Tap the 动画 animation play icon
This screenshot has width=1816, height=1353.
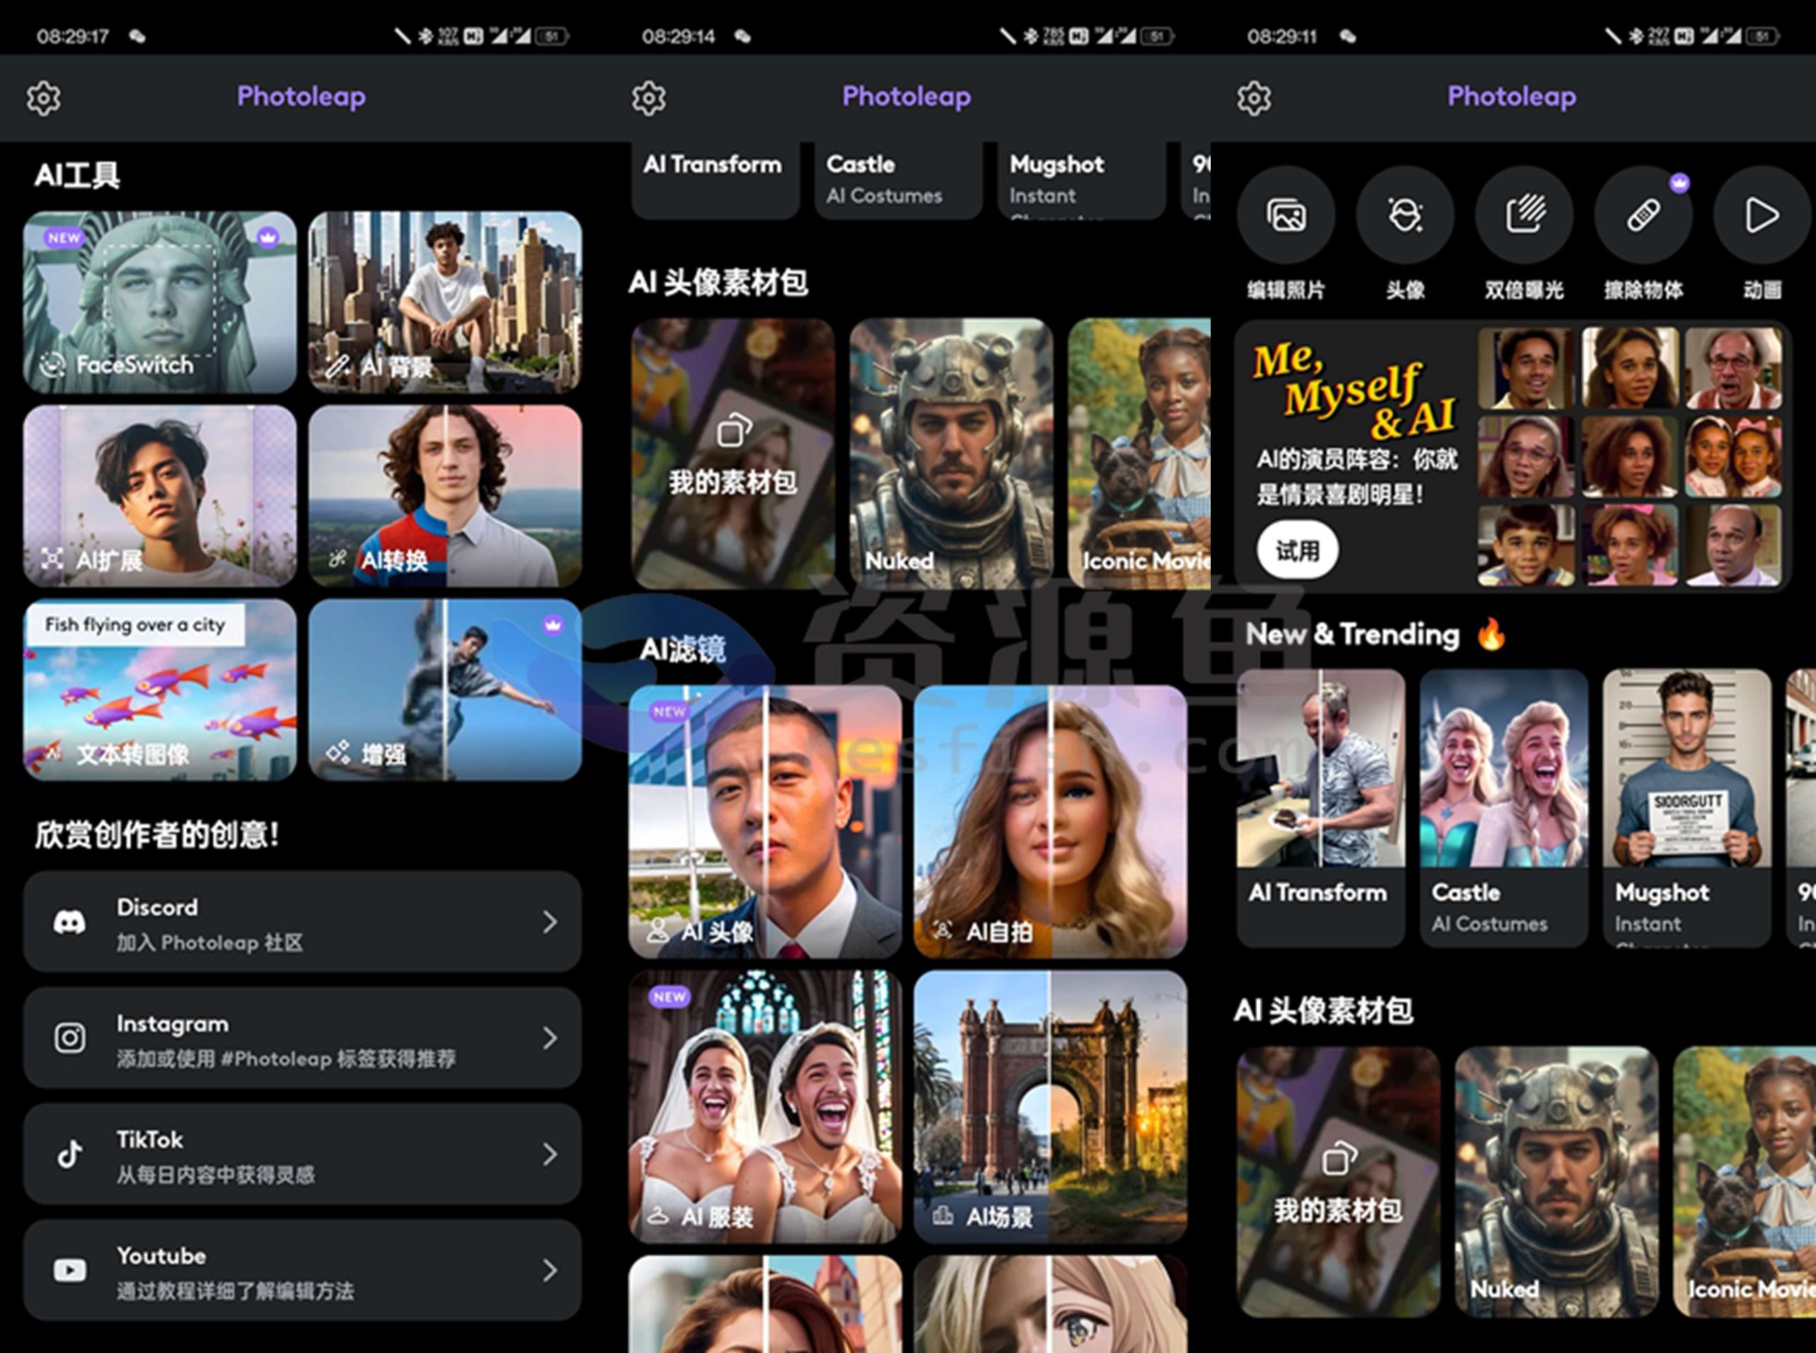pos(1762,216)
